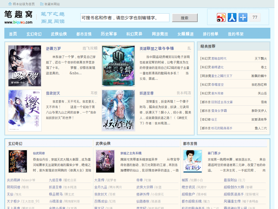The width and height of the screenshot is (278, 209).
Task: Open 械医 in the urban list
Action: point(185,180)
